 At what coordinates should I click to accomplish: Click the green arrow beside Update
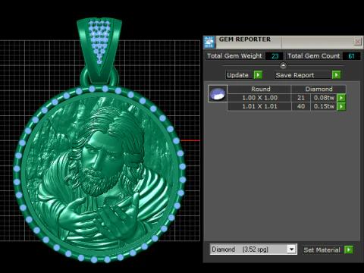point(258,75)
